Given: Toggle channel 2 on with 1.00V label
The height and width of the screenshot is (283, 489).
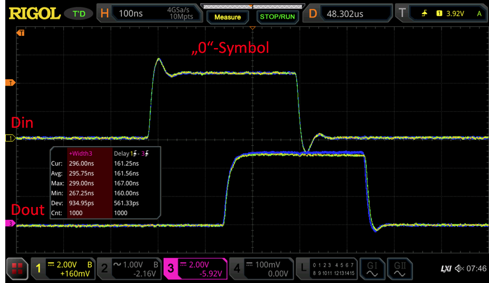Looking at the screenshot, I should [x=129, y=269].
